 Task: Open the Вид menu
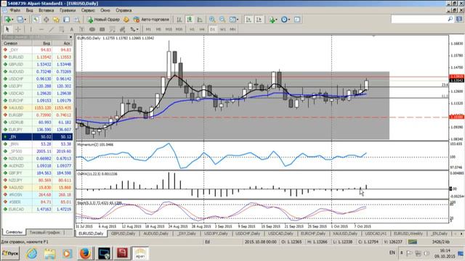pos(29,10)
